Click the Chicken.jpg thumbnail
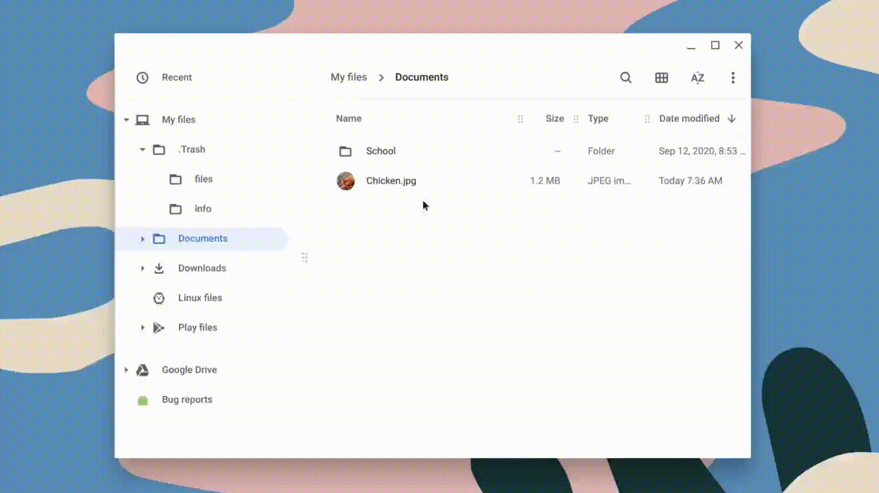The image size is (879, 493). tap(346, 181)
